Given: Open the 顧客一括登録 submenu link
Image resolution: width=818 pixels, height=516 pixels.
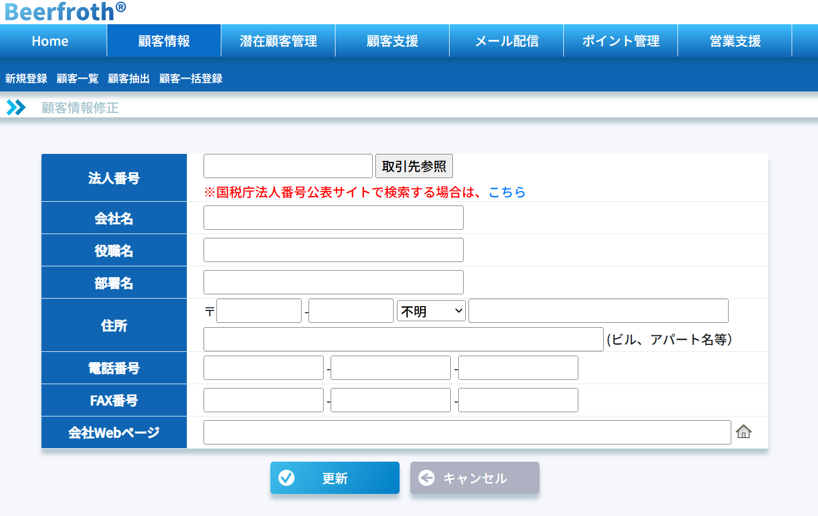Looking at the screenshot, I should tap(191, 79).
